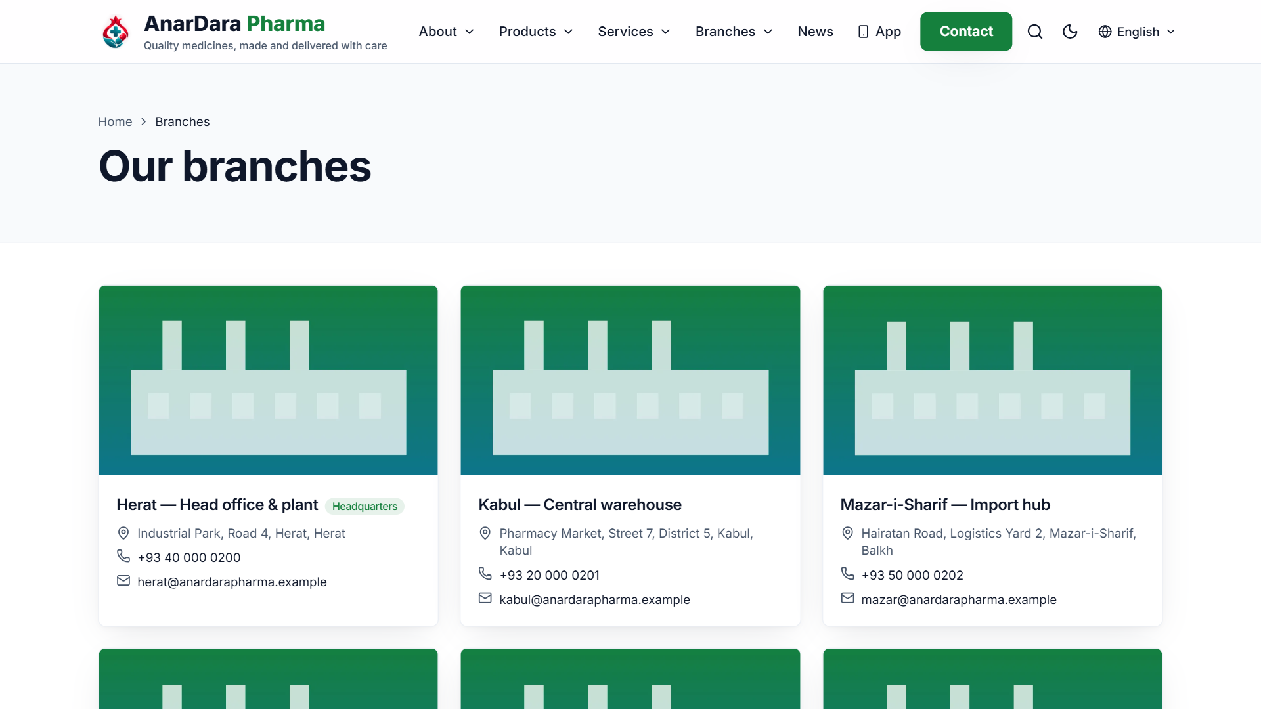Click the Herat address location pin icon
The width and height of the screenshot is (1261, 709).
tap(123, 533)
